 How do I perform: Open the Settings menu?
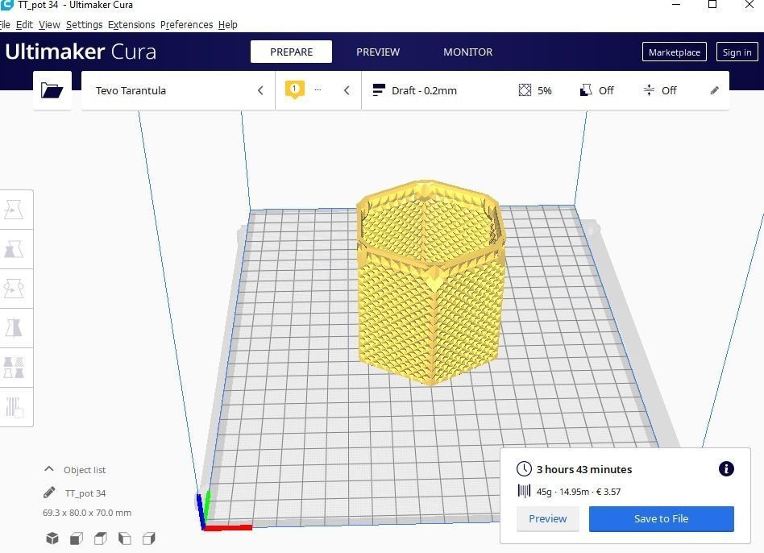point(85,24)
